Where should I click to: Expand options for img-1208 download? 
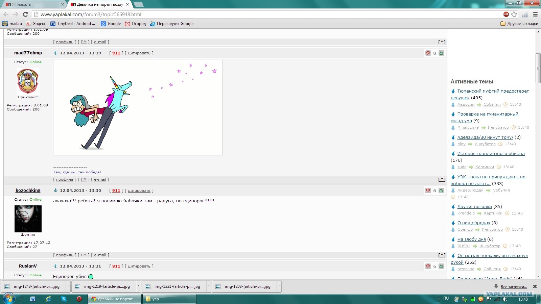(279, 286)
